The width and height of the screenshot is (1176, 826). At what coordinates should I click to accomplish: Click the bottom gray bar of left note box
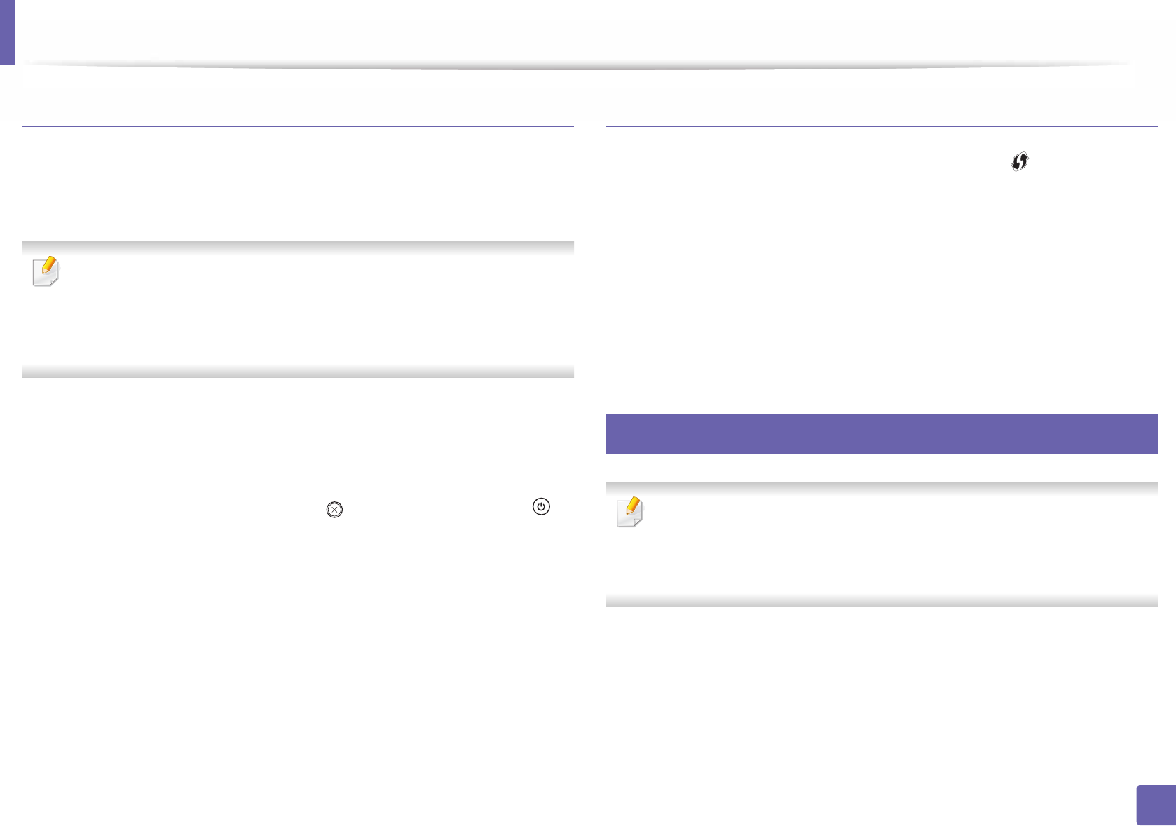tap(298, 372)
